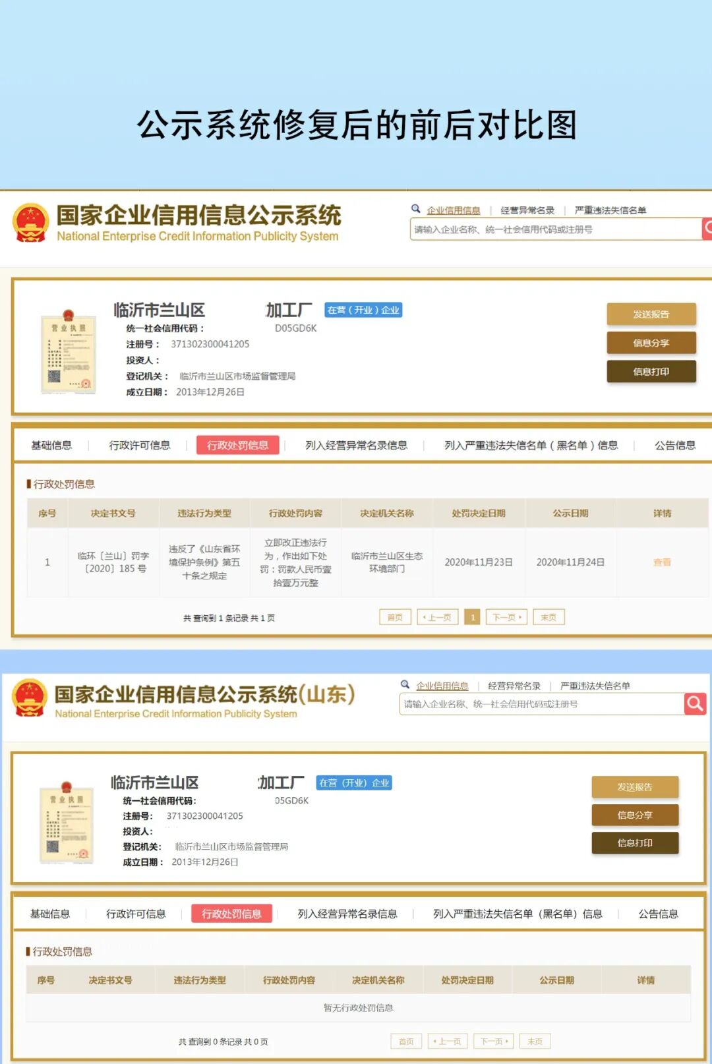
Task: Click 临环〔兰山〕罚字〔2020〕185号 cell
Action: [113, 562]
